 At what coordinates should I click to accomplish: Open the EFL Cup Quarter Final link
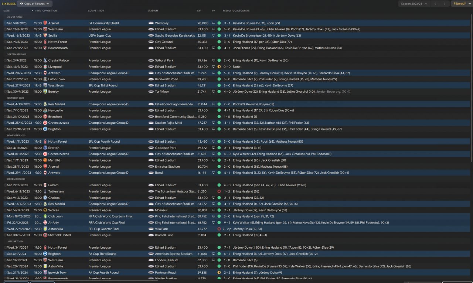pos(103,229)
